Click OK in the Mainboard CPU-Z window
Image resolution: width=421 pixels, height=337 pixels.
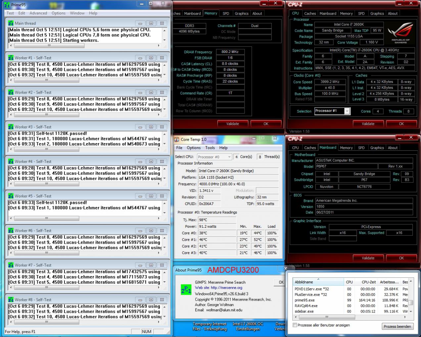coord(401,258)
